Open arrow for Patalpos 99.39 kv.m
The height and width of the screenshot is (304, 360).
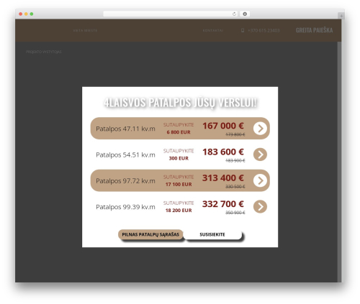click(x=260, y=206)
